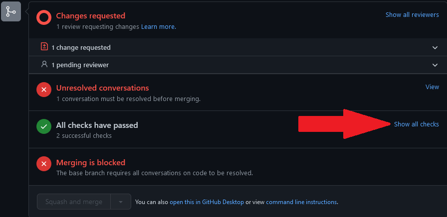Screen dimensions: 447x217
Task: View the unresolved conversations
Action: 432,87
